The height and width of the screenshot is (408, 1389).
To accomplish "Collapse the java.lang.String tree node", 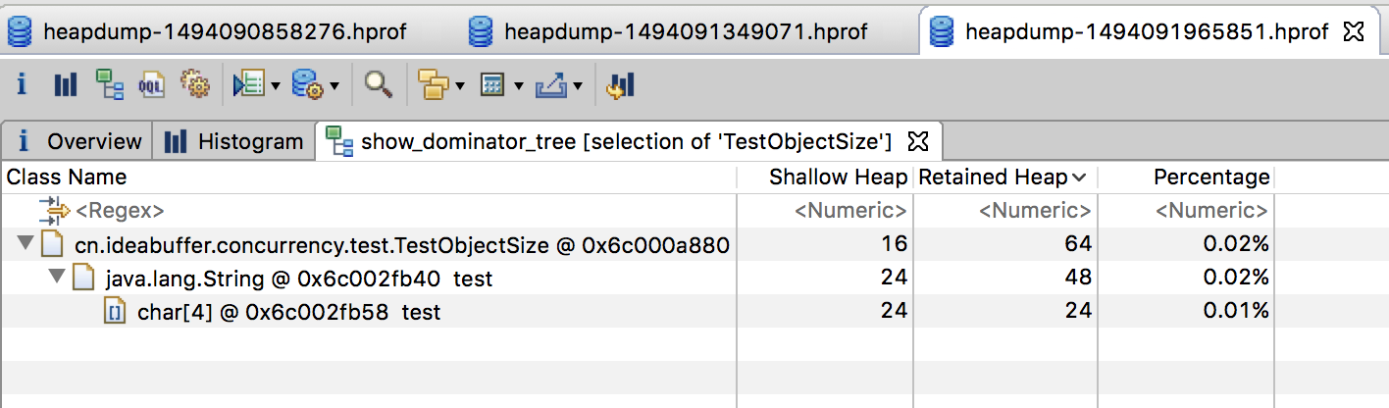I will (x=57, y=279).
